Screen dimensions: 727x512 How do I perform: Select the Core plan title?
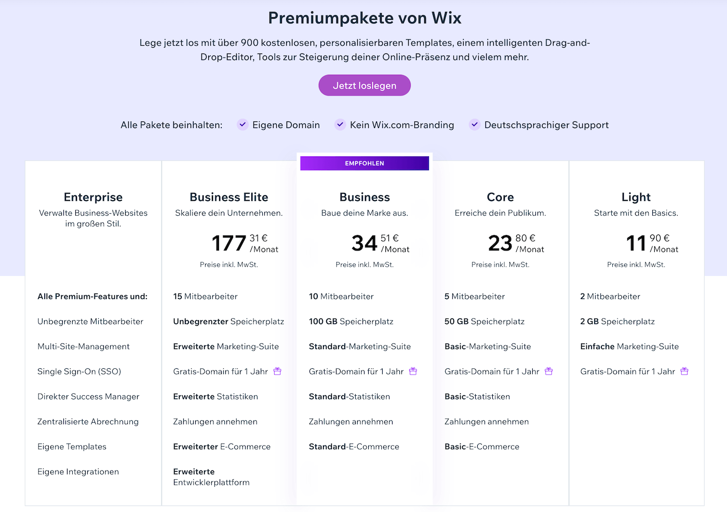(x=501, y=197)
